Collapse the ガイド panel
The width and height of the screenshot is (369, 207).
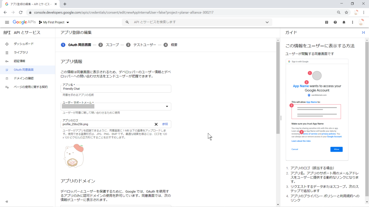coord(363,32)
